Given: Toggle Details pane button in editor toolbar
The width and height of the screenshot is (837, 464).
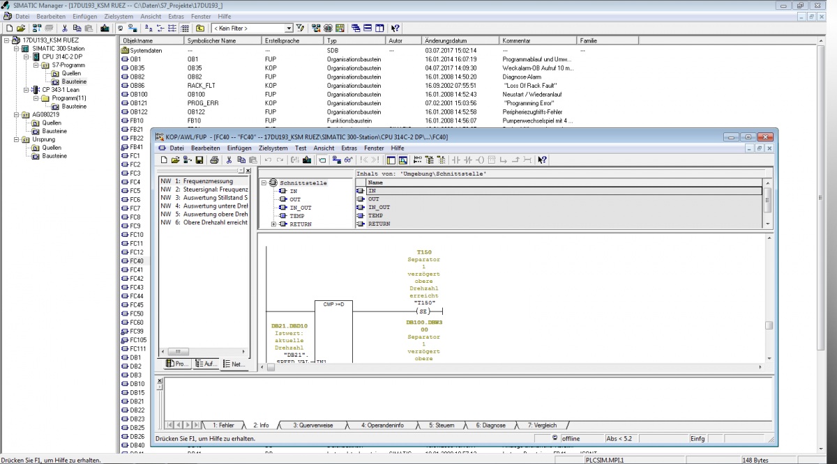Looking at the screenshot, I should coord(403,160).
